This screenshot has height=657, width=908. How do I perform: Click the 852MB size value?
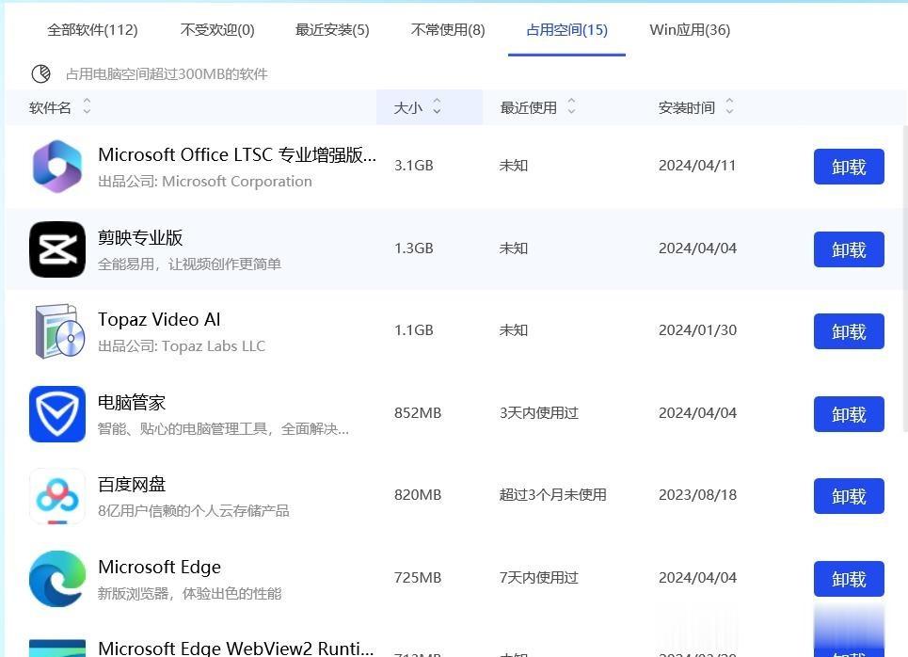[418, 412]
